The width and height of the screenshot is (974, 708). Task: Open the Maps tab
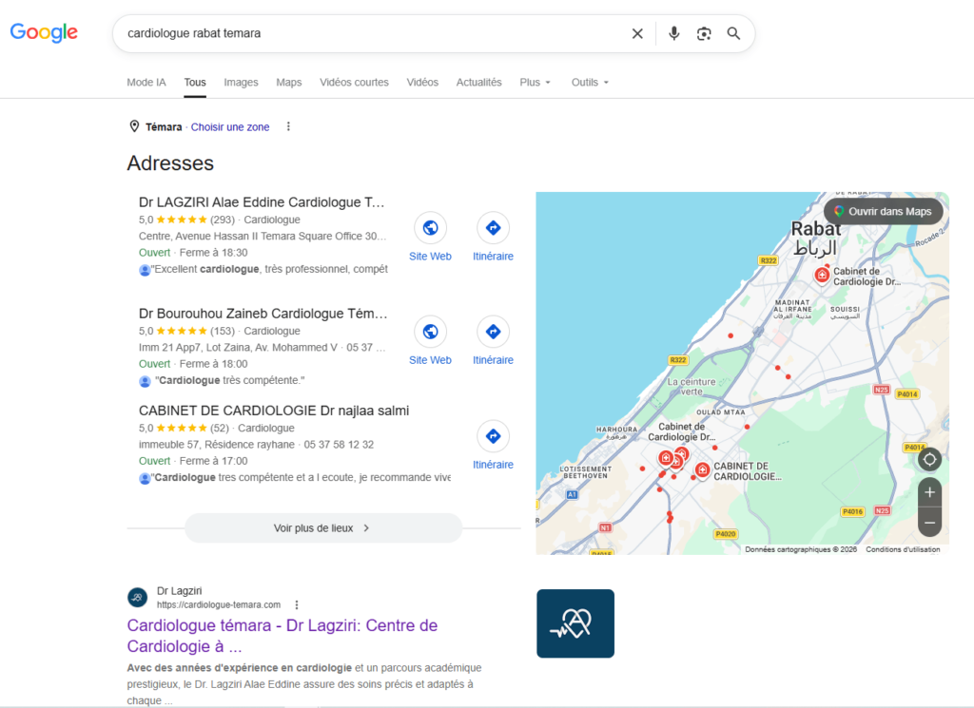click(x=289, y=82)
